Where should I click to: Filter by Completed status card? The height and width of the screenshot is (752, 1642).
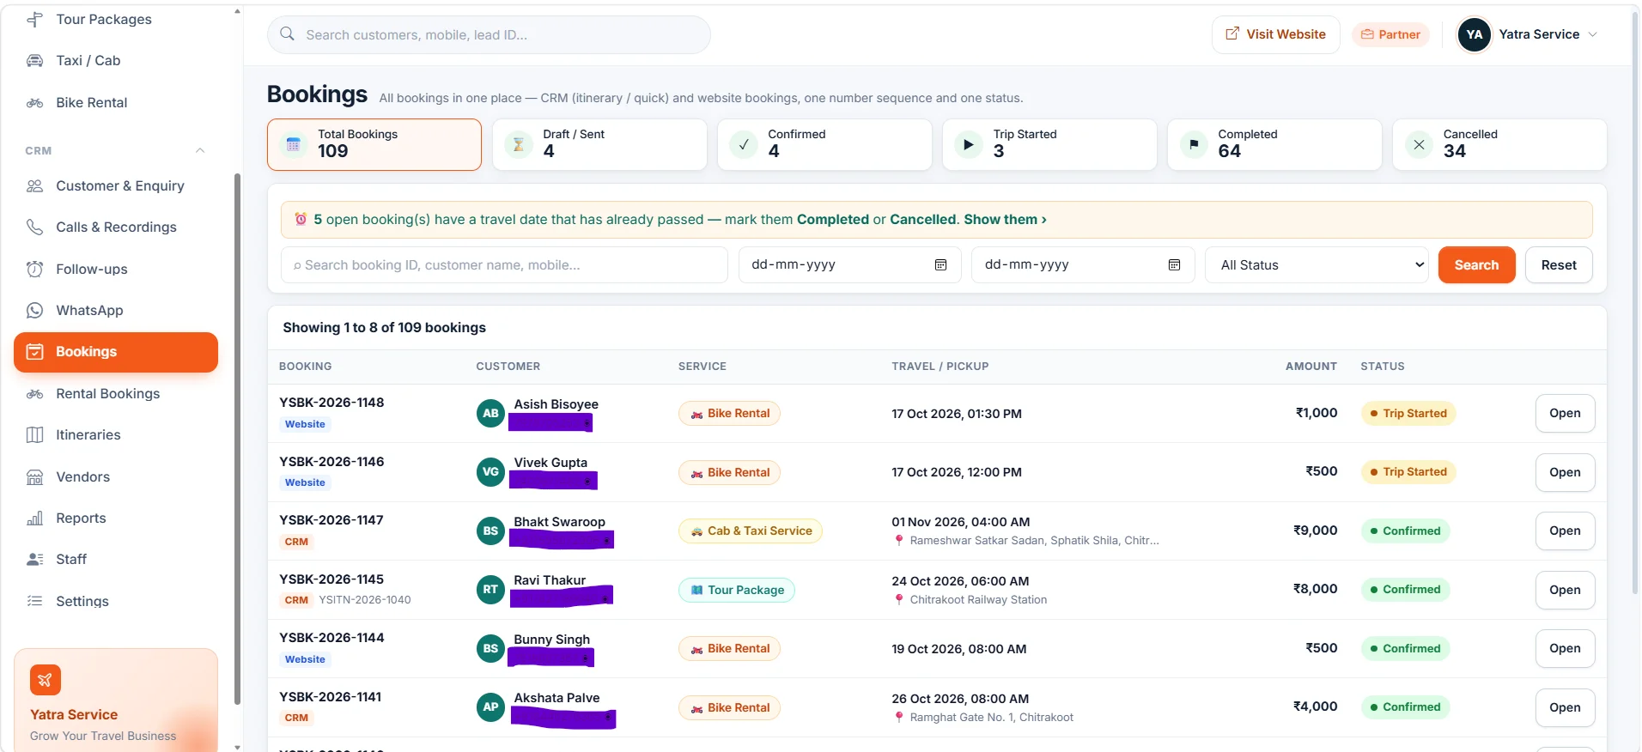1274,144
